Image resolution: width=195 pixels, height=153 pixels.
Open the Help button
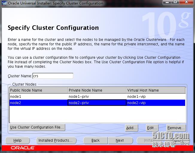17,140
